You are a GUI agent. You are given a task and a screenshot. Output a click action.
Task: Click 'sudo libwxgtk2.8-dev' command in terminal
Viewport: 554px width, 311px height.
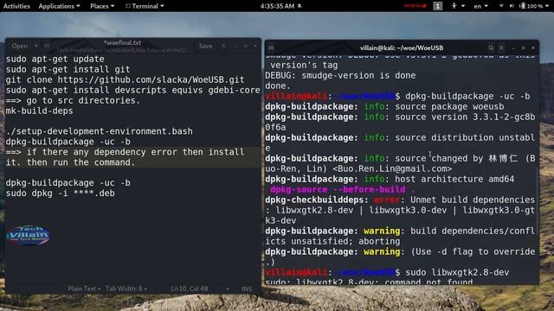[458, 272]
